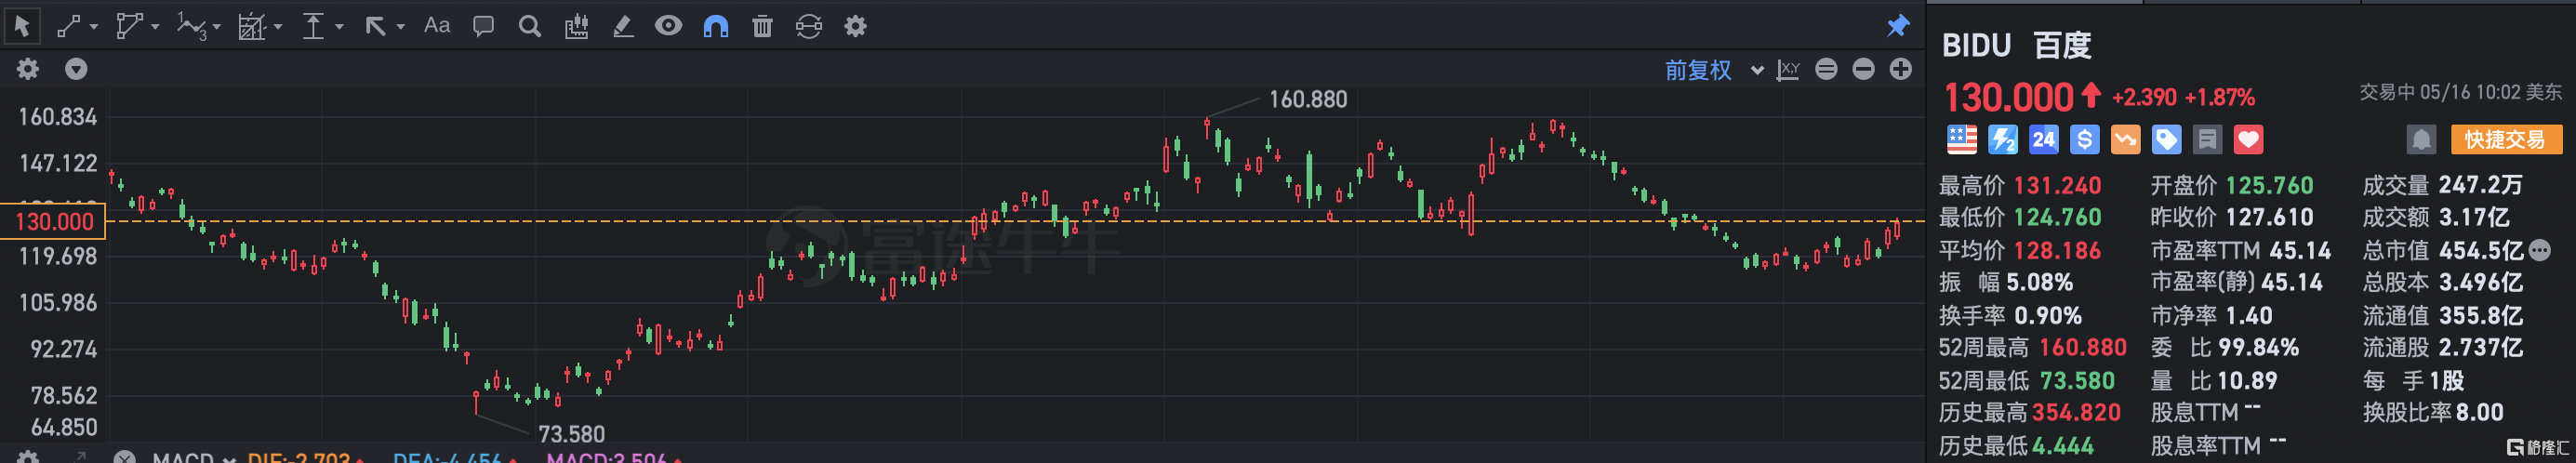Viewport: 2576px width, 463px height.
Task: Zoom out chart with minus icon
Action: click(1863, 69)
